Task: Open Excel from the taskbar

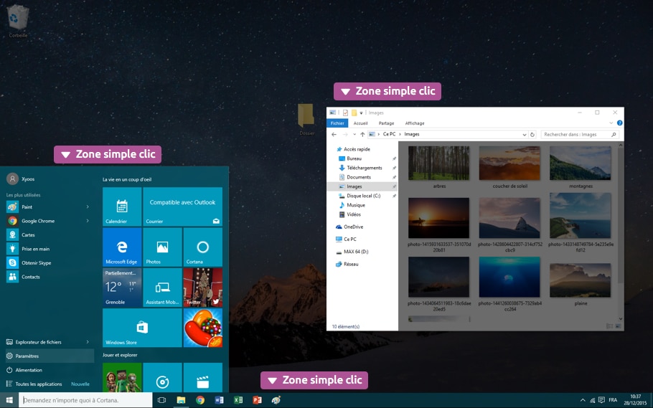Action: pyautogui.click(x=238, y=400)
